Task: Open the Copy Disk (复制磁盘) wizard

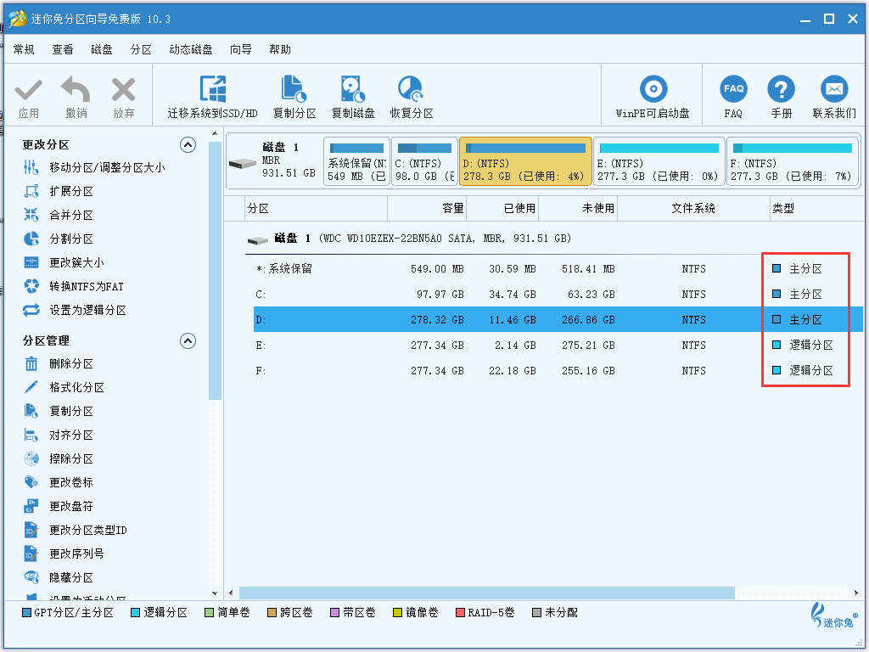Action: coord(353,98)
